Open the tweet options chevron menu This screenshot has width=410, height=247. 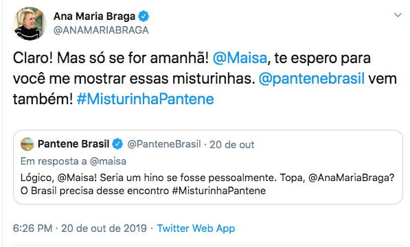click(x=398, y=15)
